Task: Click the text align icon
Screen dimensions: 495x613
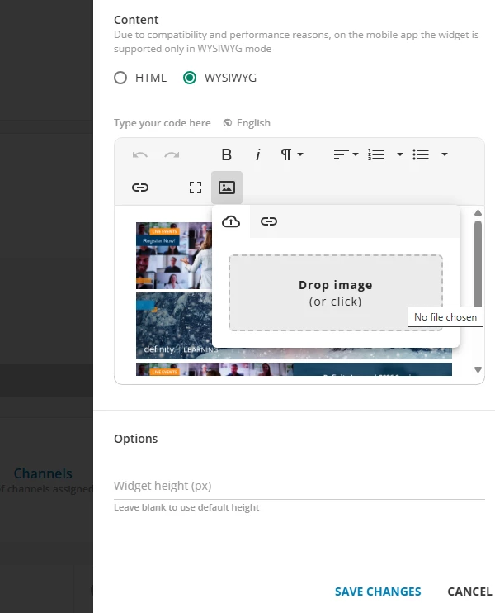Action: point(342,154)
